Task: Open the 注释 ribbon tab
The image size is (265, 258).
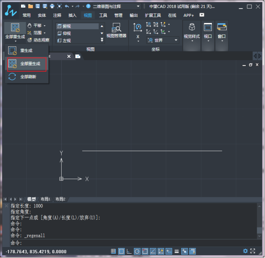Action: click(x=57, y=15)
